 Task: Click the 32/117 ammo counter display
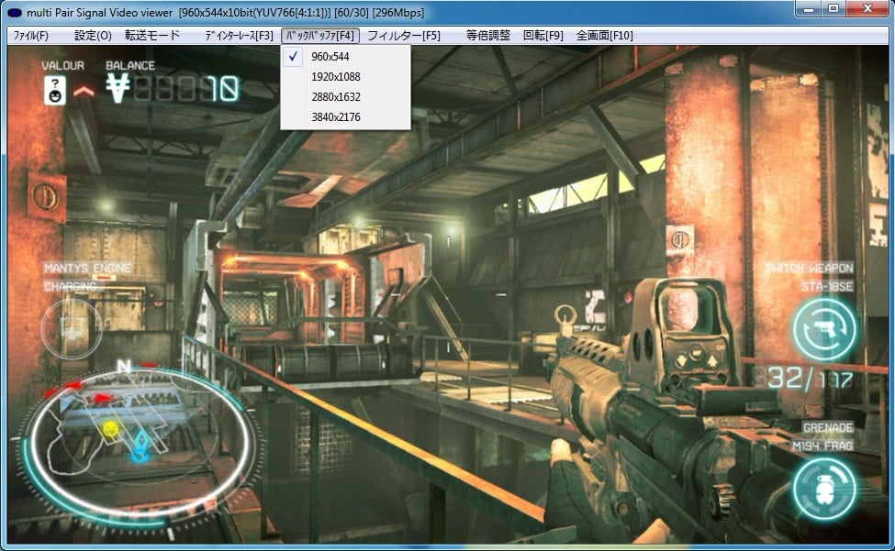click(810, 378)
